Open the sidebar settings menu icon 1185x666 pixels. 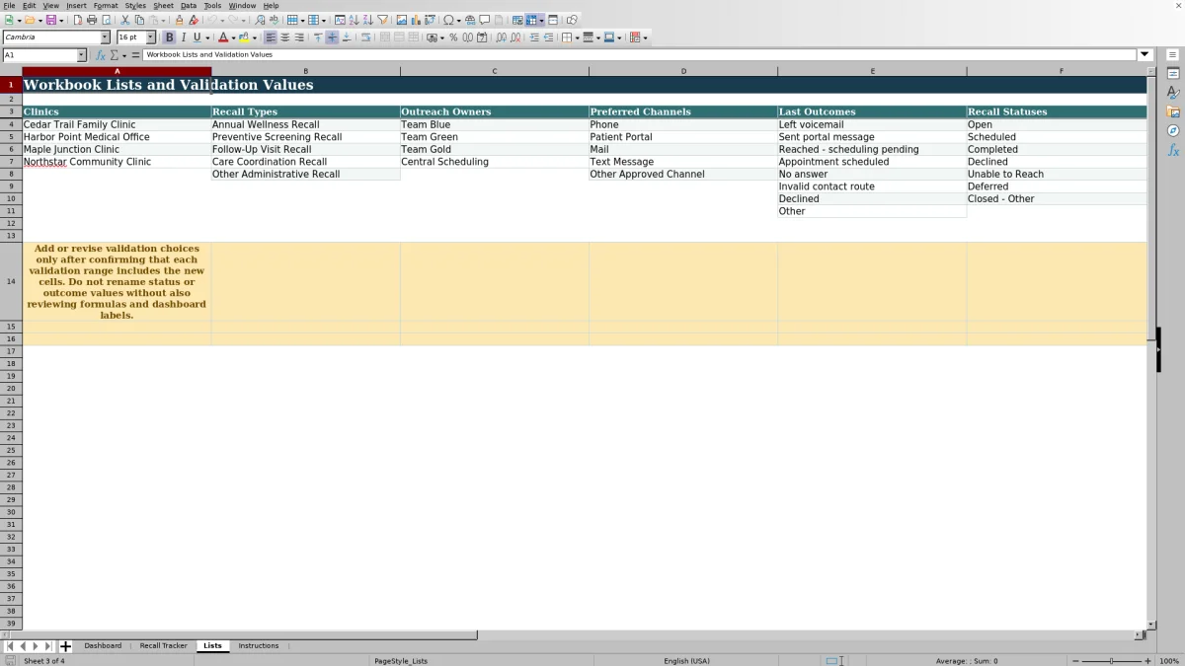pos(1173,55)
